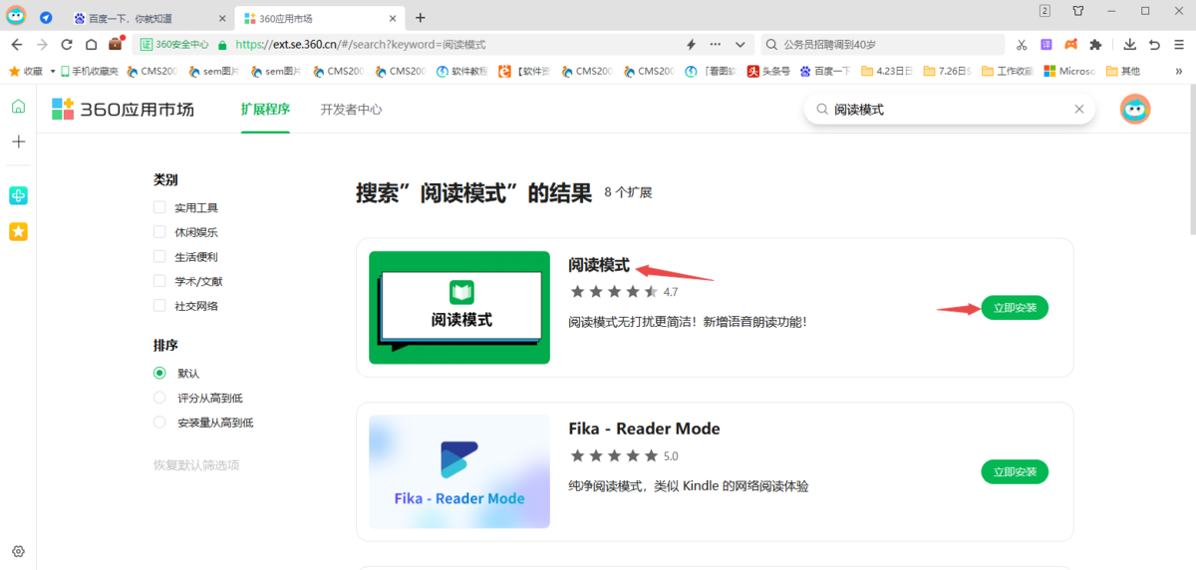Select 安装量从高到低 sort option
Screen dimensions: 1196x570
pos(159,423)
